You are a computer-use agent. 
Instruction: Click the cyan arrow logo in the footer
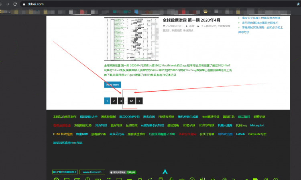(165, 171)
